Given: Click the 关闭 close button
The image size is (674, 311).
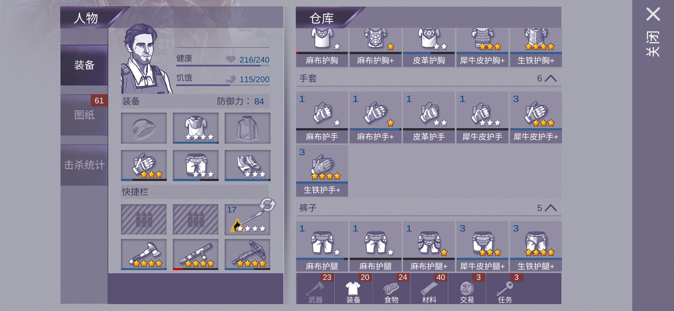Looking at the screenshot, I should pos(653,32).
